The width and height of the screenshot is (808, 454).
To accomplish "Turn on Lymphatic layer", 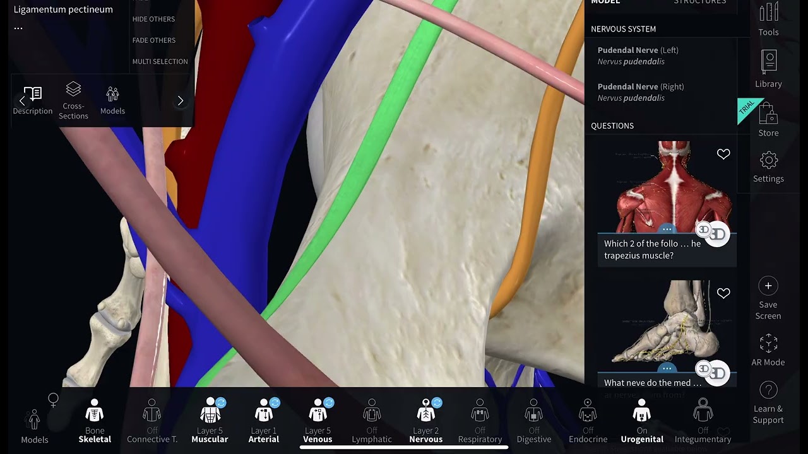I will [372, 421].
